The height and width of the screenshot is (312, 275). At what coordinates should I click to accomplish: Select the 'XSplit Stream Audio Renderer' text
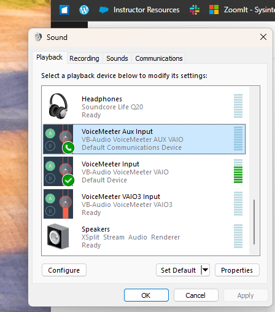(x=131, y=237)
